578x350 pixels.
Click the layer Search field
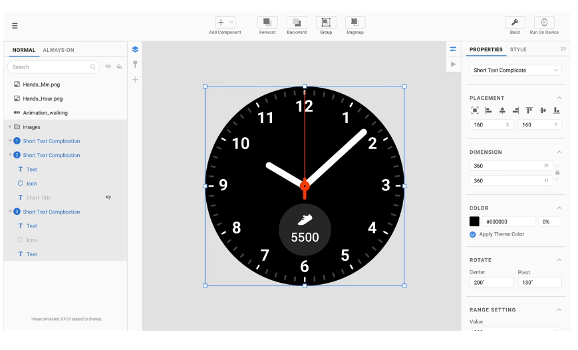point(53,67)
